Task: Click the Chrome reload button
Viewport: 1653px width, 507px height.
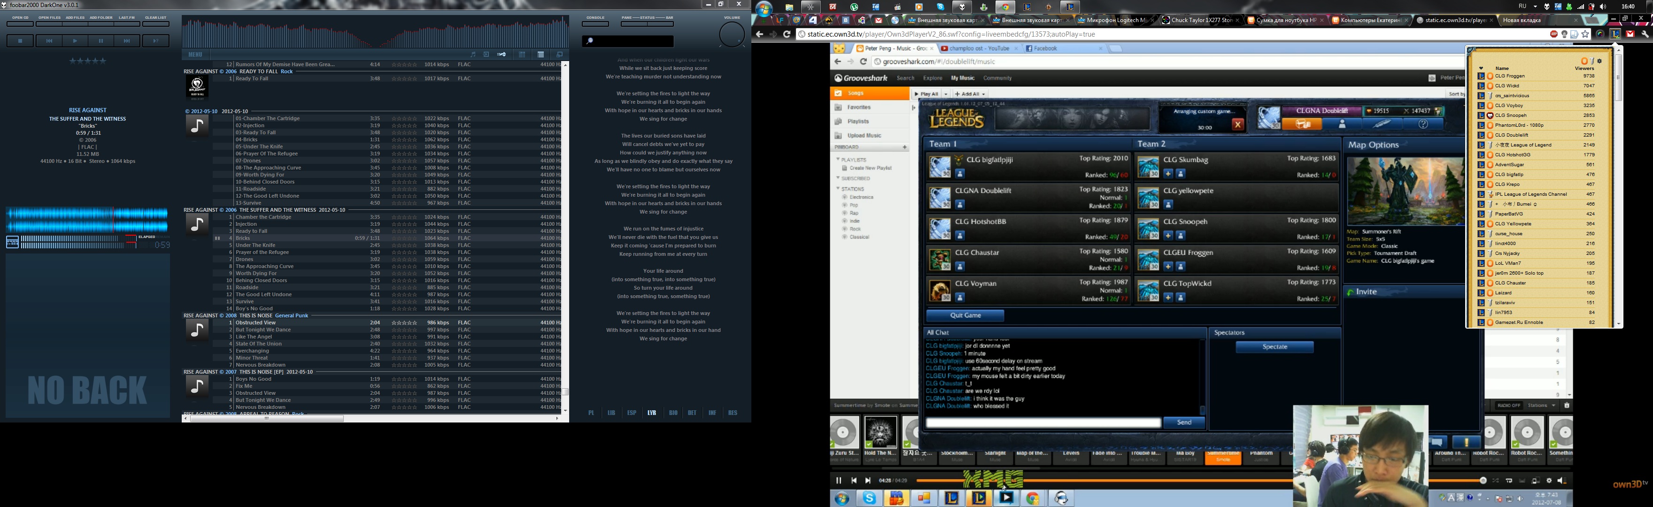Action: click(x=787, y=34)
